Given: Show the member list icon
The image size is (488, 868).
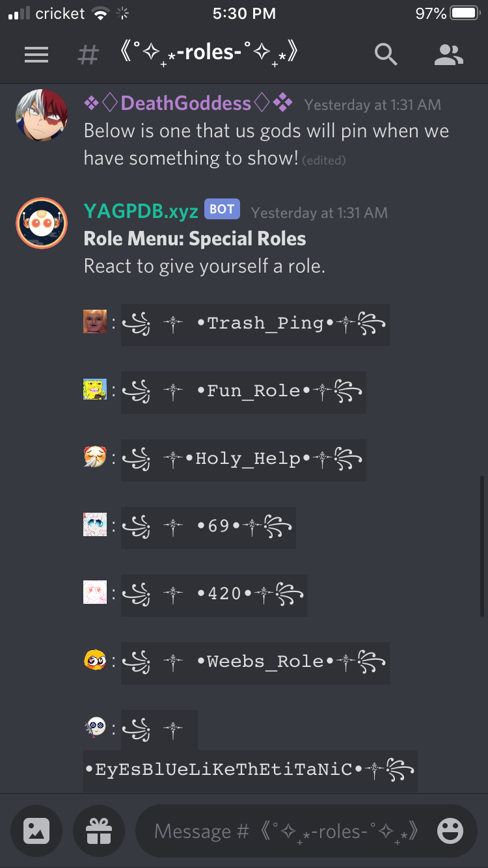Looking at the screenshot, I should 448,55.
